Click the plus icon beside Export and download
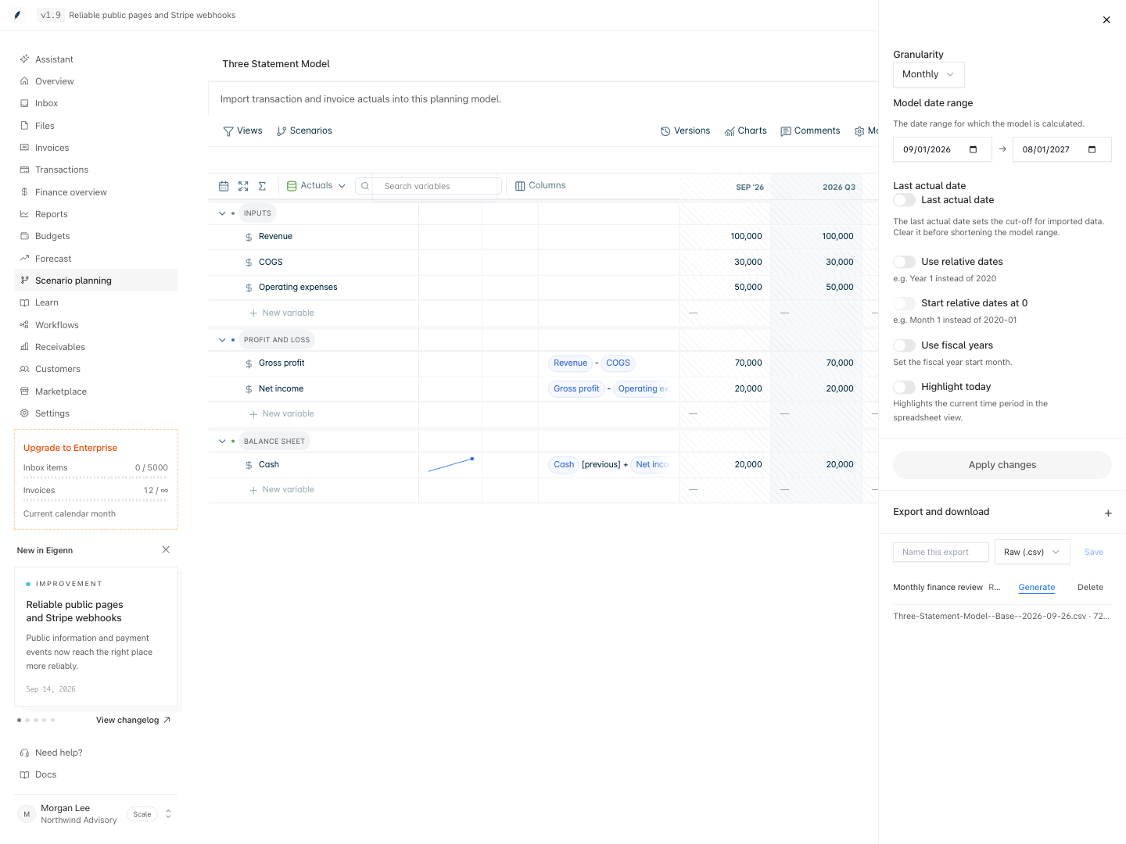 (1108, 513)
